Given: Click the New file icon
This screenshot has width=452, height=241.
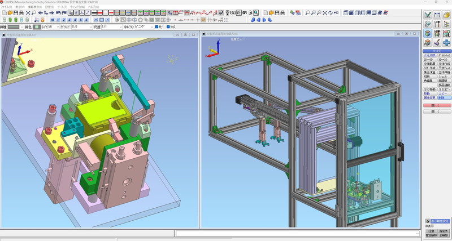Looking at the screenshot, I should point(4,12).
